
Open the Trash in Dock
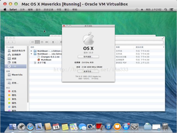165,127
